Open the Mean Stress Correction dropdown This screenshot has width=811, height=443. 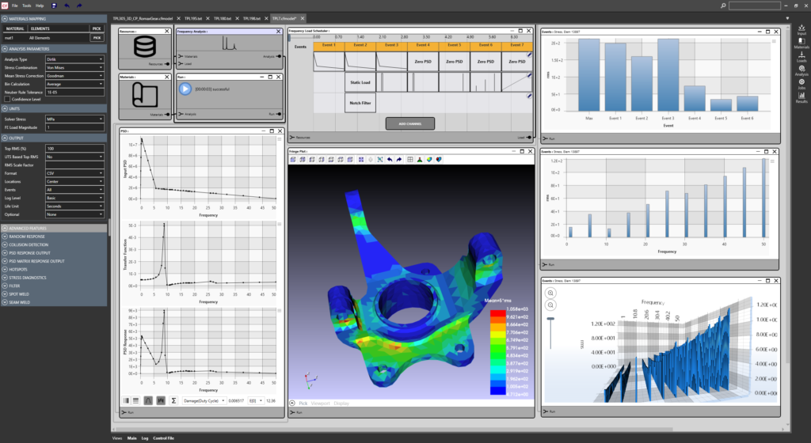click(x=75, y=76)
